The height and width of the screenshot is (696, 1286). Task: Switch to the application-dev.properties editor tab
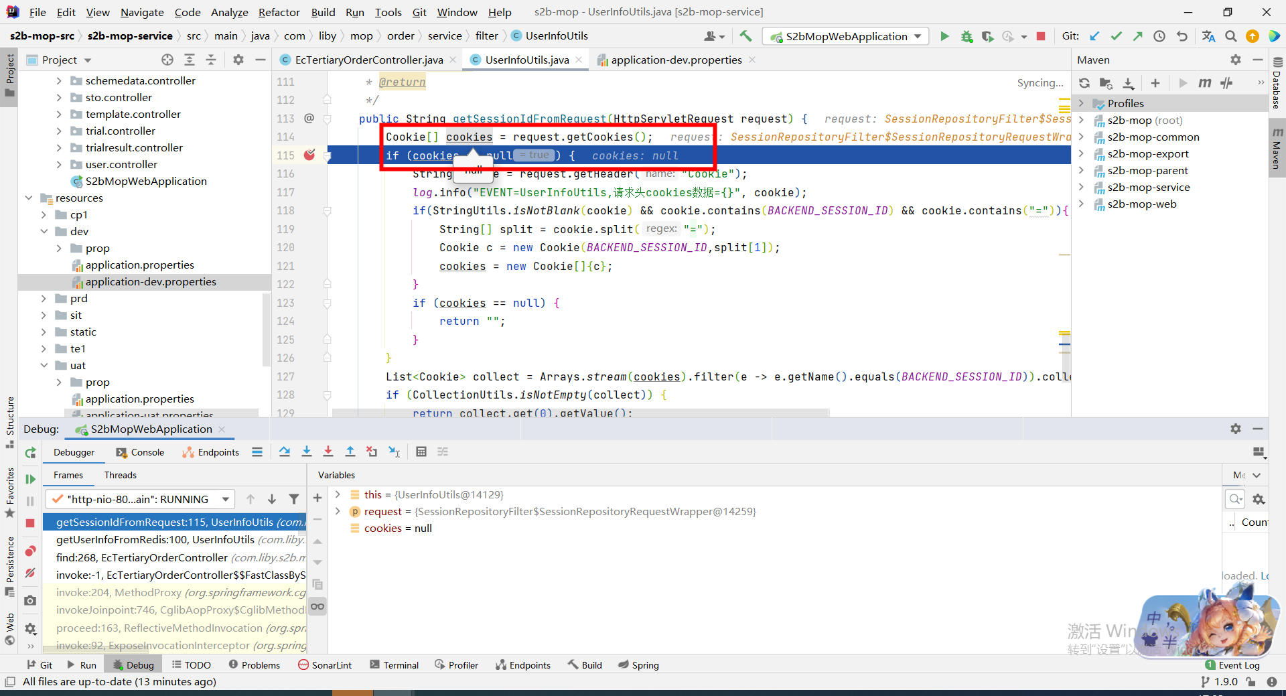(x=673, y=60)
